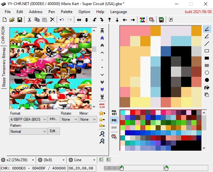Rotate pattern left (counter-clockwise)
Image resolution: width=213 pixels, height=172 pixels.
(94, 20)
